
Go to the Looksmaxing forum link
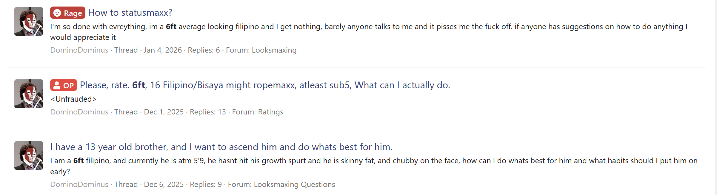point(274,50)
